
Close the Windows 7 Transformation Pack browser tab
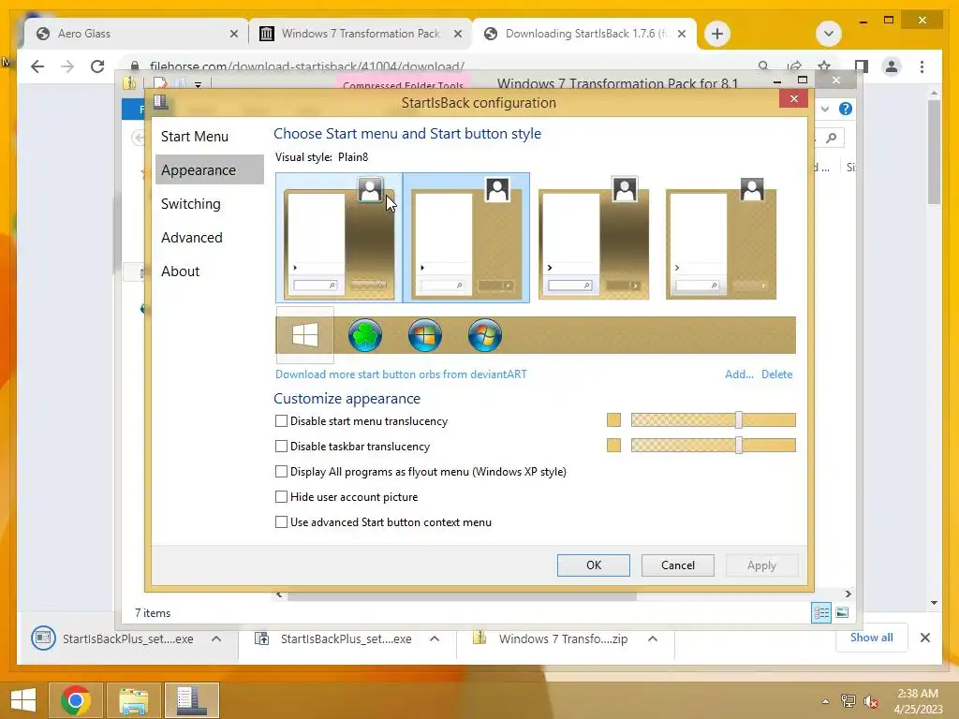(457, 34)
